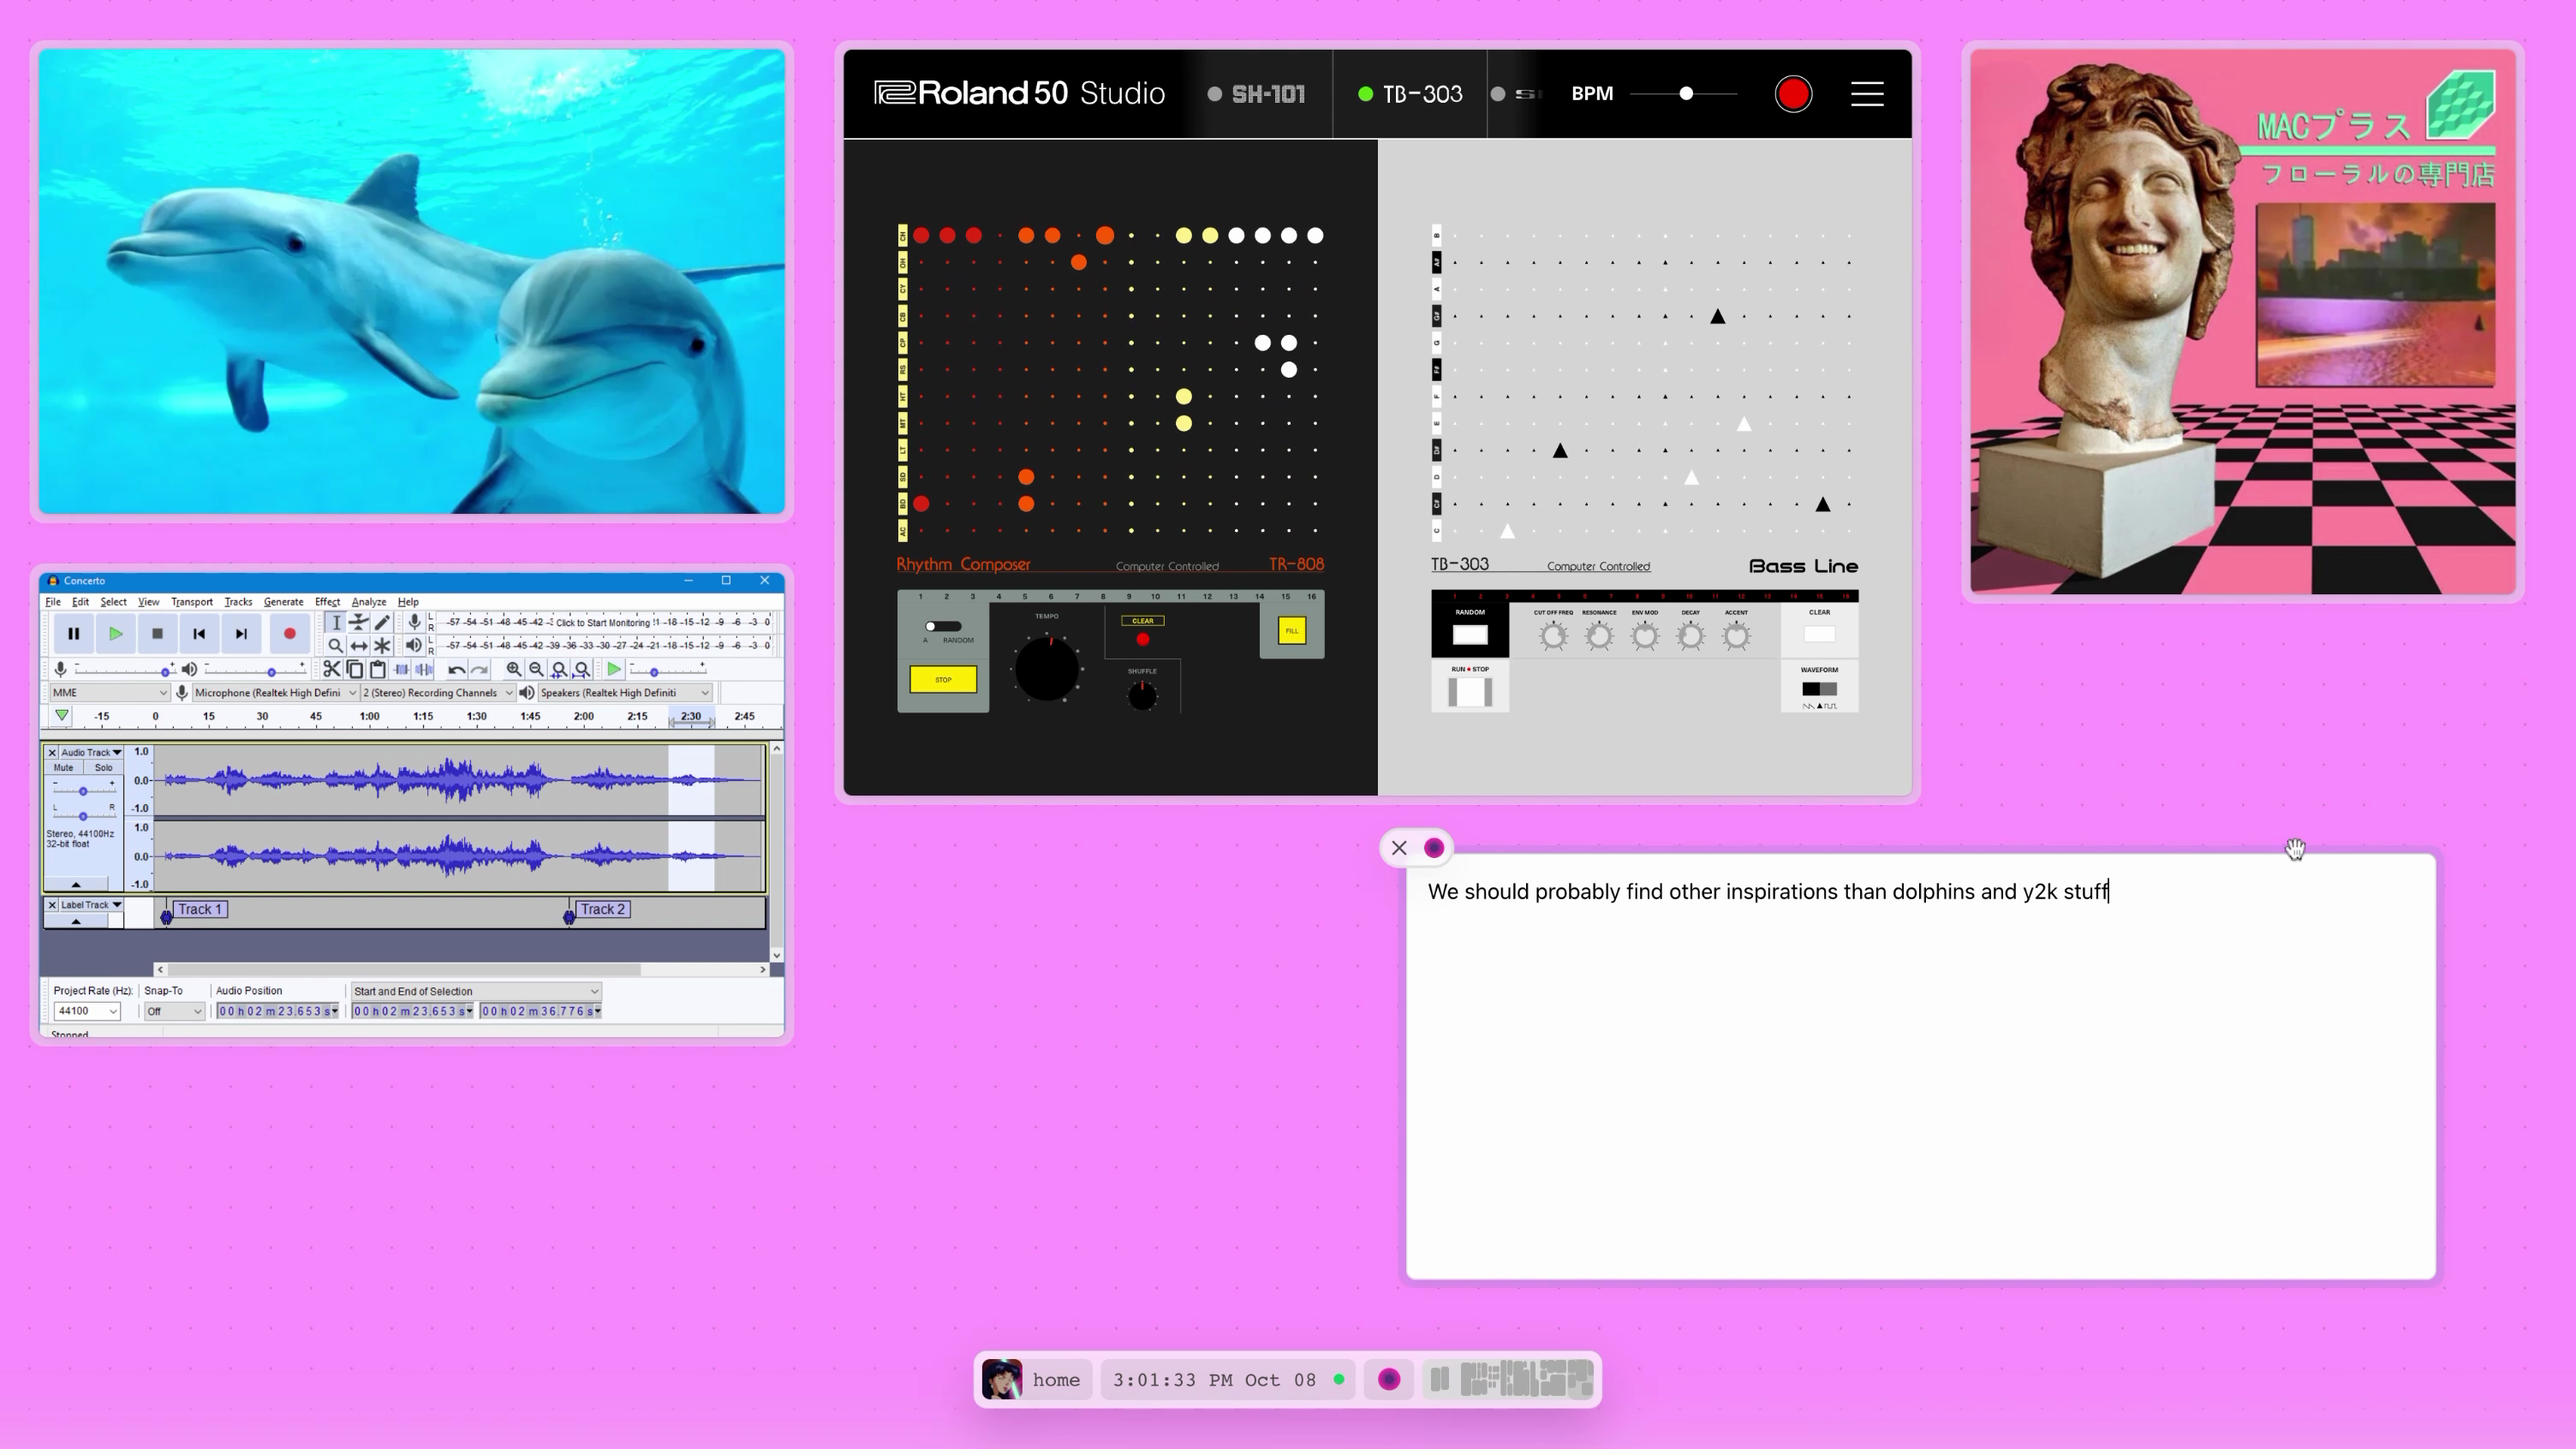The image size is (2576, 1449).
Task: Undo the last edit in Concerto
Action: click(456, 670)
